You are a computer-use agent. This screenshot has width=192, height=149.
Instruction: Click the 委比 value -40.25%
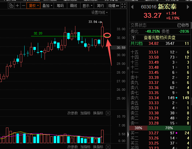click(152, 31)
